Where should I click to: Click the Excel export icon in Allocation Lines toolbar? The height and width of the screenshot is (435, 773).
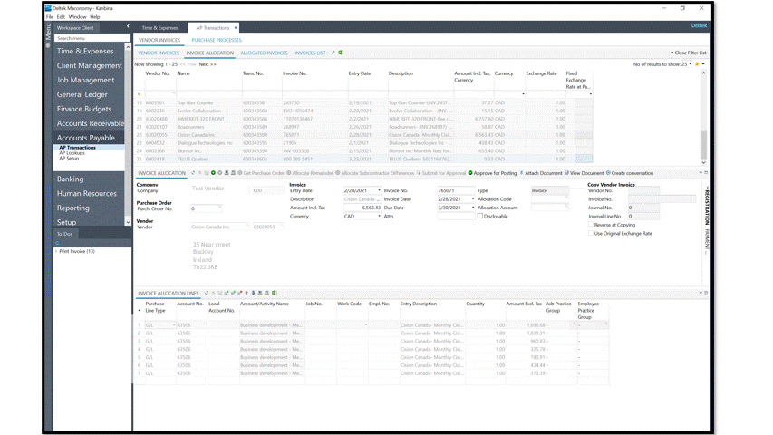(274, 293)
